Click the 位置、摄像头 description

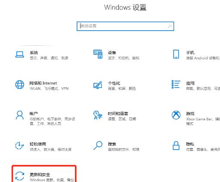[x=203, y=150]
